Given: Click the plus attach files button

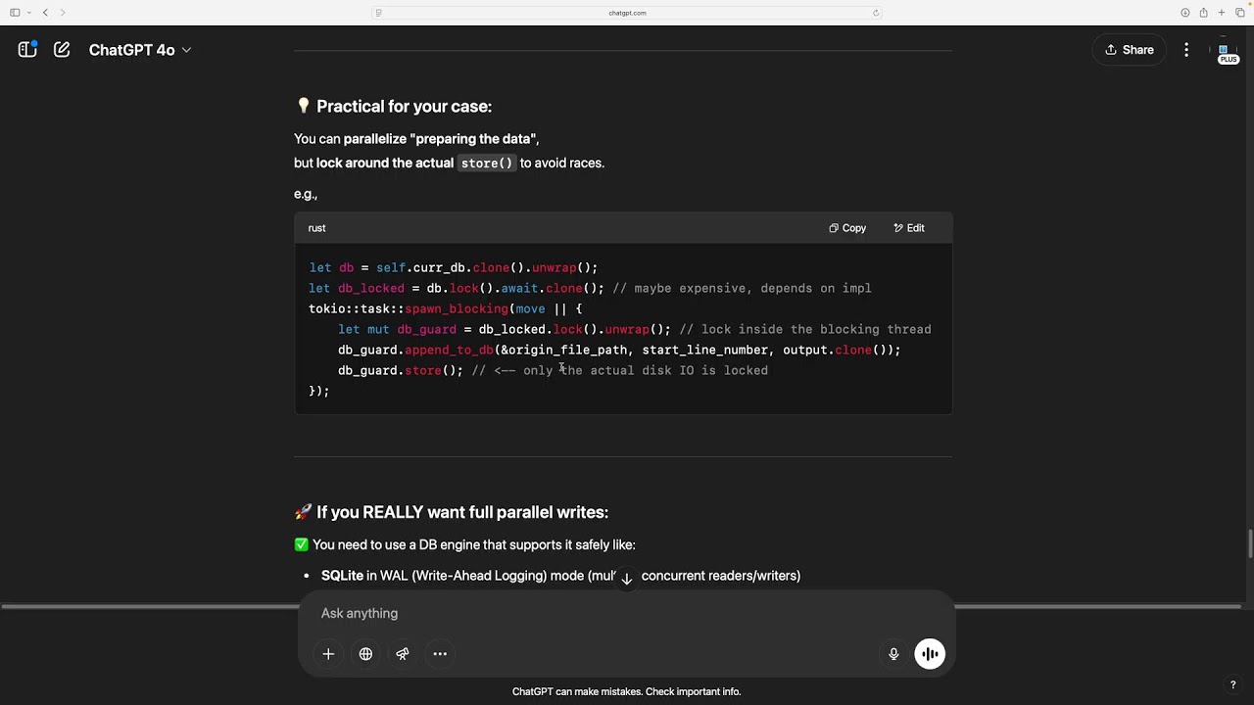Looking at the screenshot, I should tap(328, 654).
